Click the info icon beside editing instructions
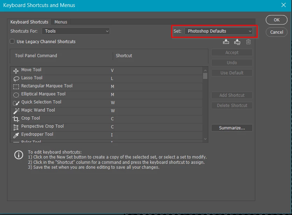Image resolution: width=292 pixels, height=215 pixels. (x=19, y=155)
